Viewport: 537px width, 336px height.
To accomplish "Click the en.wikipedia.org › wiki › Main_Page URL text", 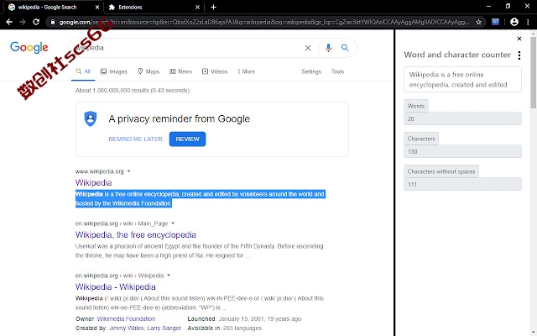I will [122, 223].
